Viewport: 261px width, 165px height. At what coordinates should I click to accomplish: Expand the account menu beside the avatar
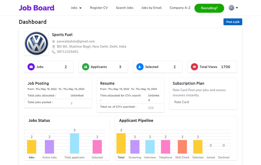click(237, 8)
